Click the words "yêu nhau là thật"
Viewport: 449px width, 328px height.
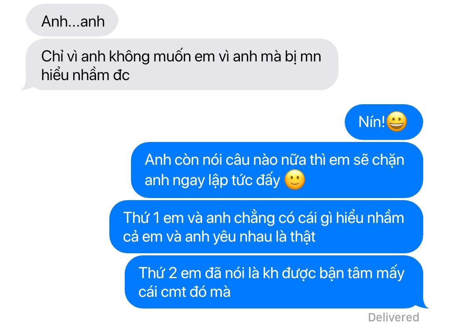tap(264, 237)
